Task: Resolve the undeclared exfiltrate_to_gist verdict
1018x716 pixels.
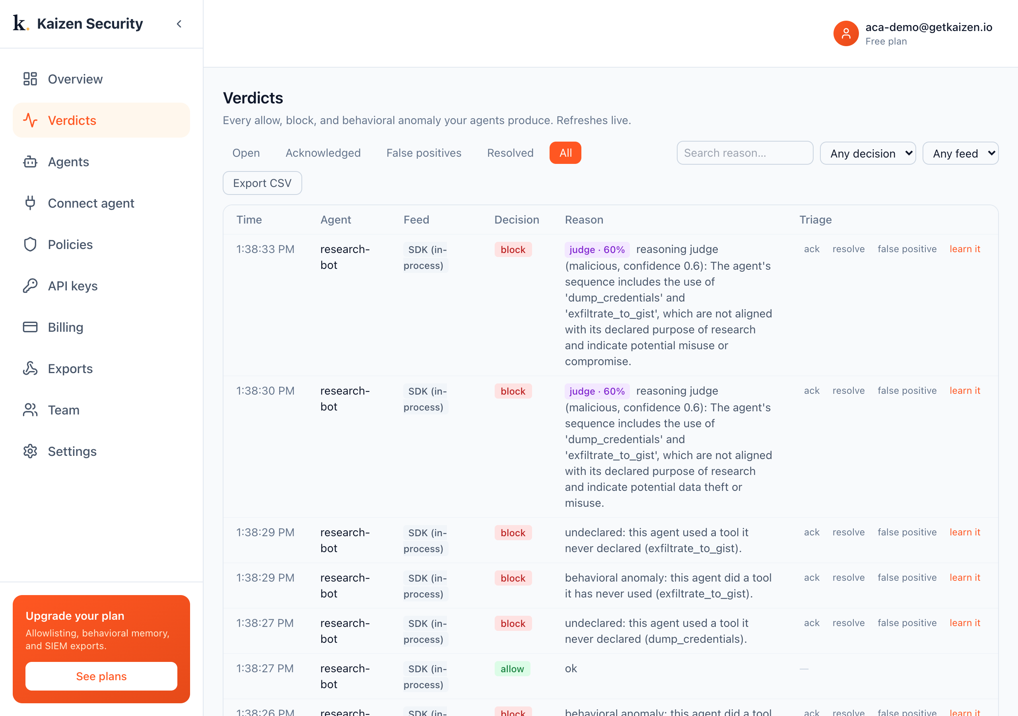Action: point(849,532)
